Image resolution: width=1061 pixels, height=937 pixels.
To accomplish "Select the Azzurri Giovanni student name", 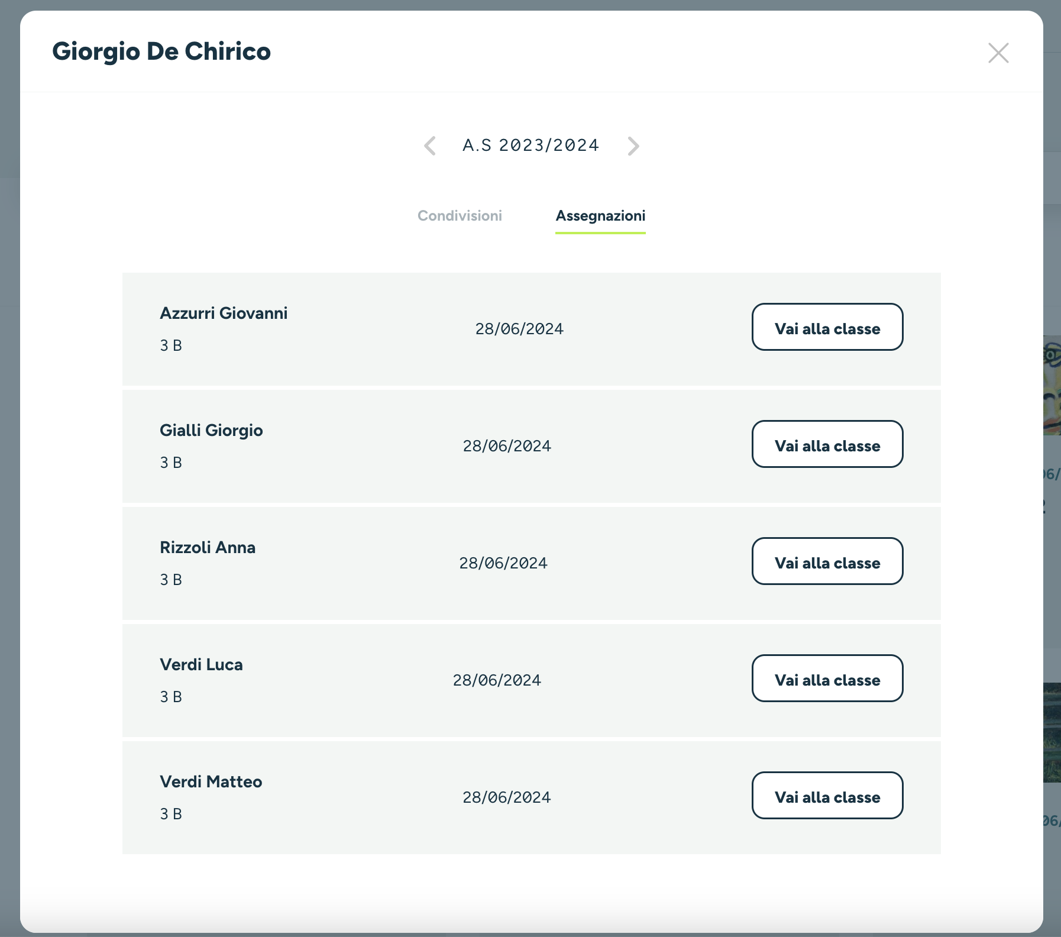I will (x=224, y=314).
